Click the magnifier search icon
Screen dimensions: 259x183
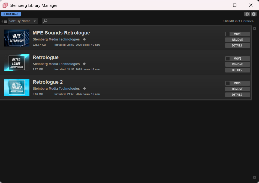click(45, 21)
